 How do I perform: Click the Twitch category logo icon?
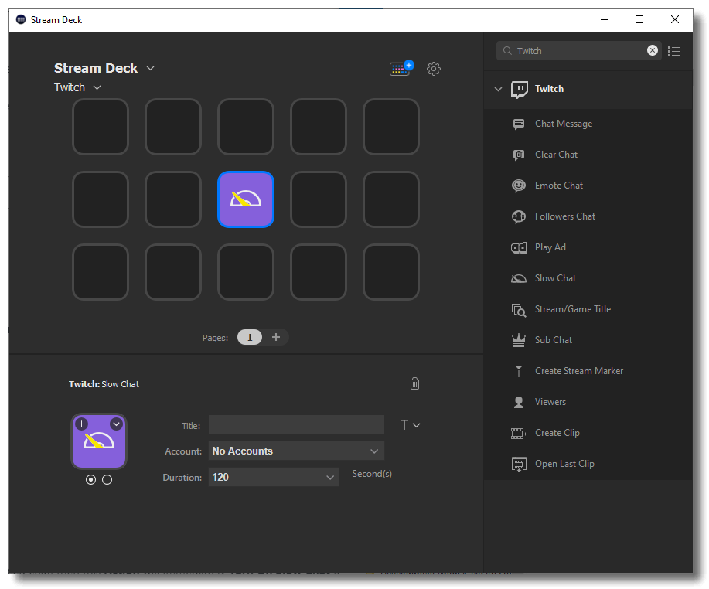coord(519,89)
